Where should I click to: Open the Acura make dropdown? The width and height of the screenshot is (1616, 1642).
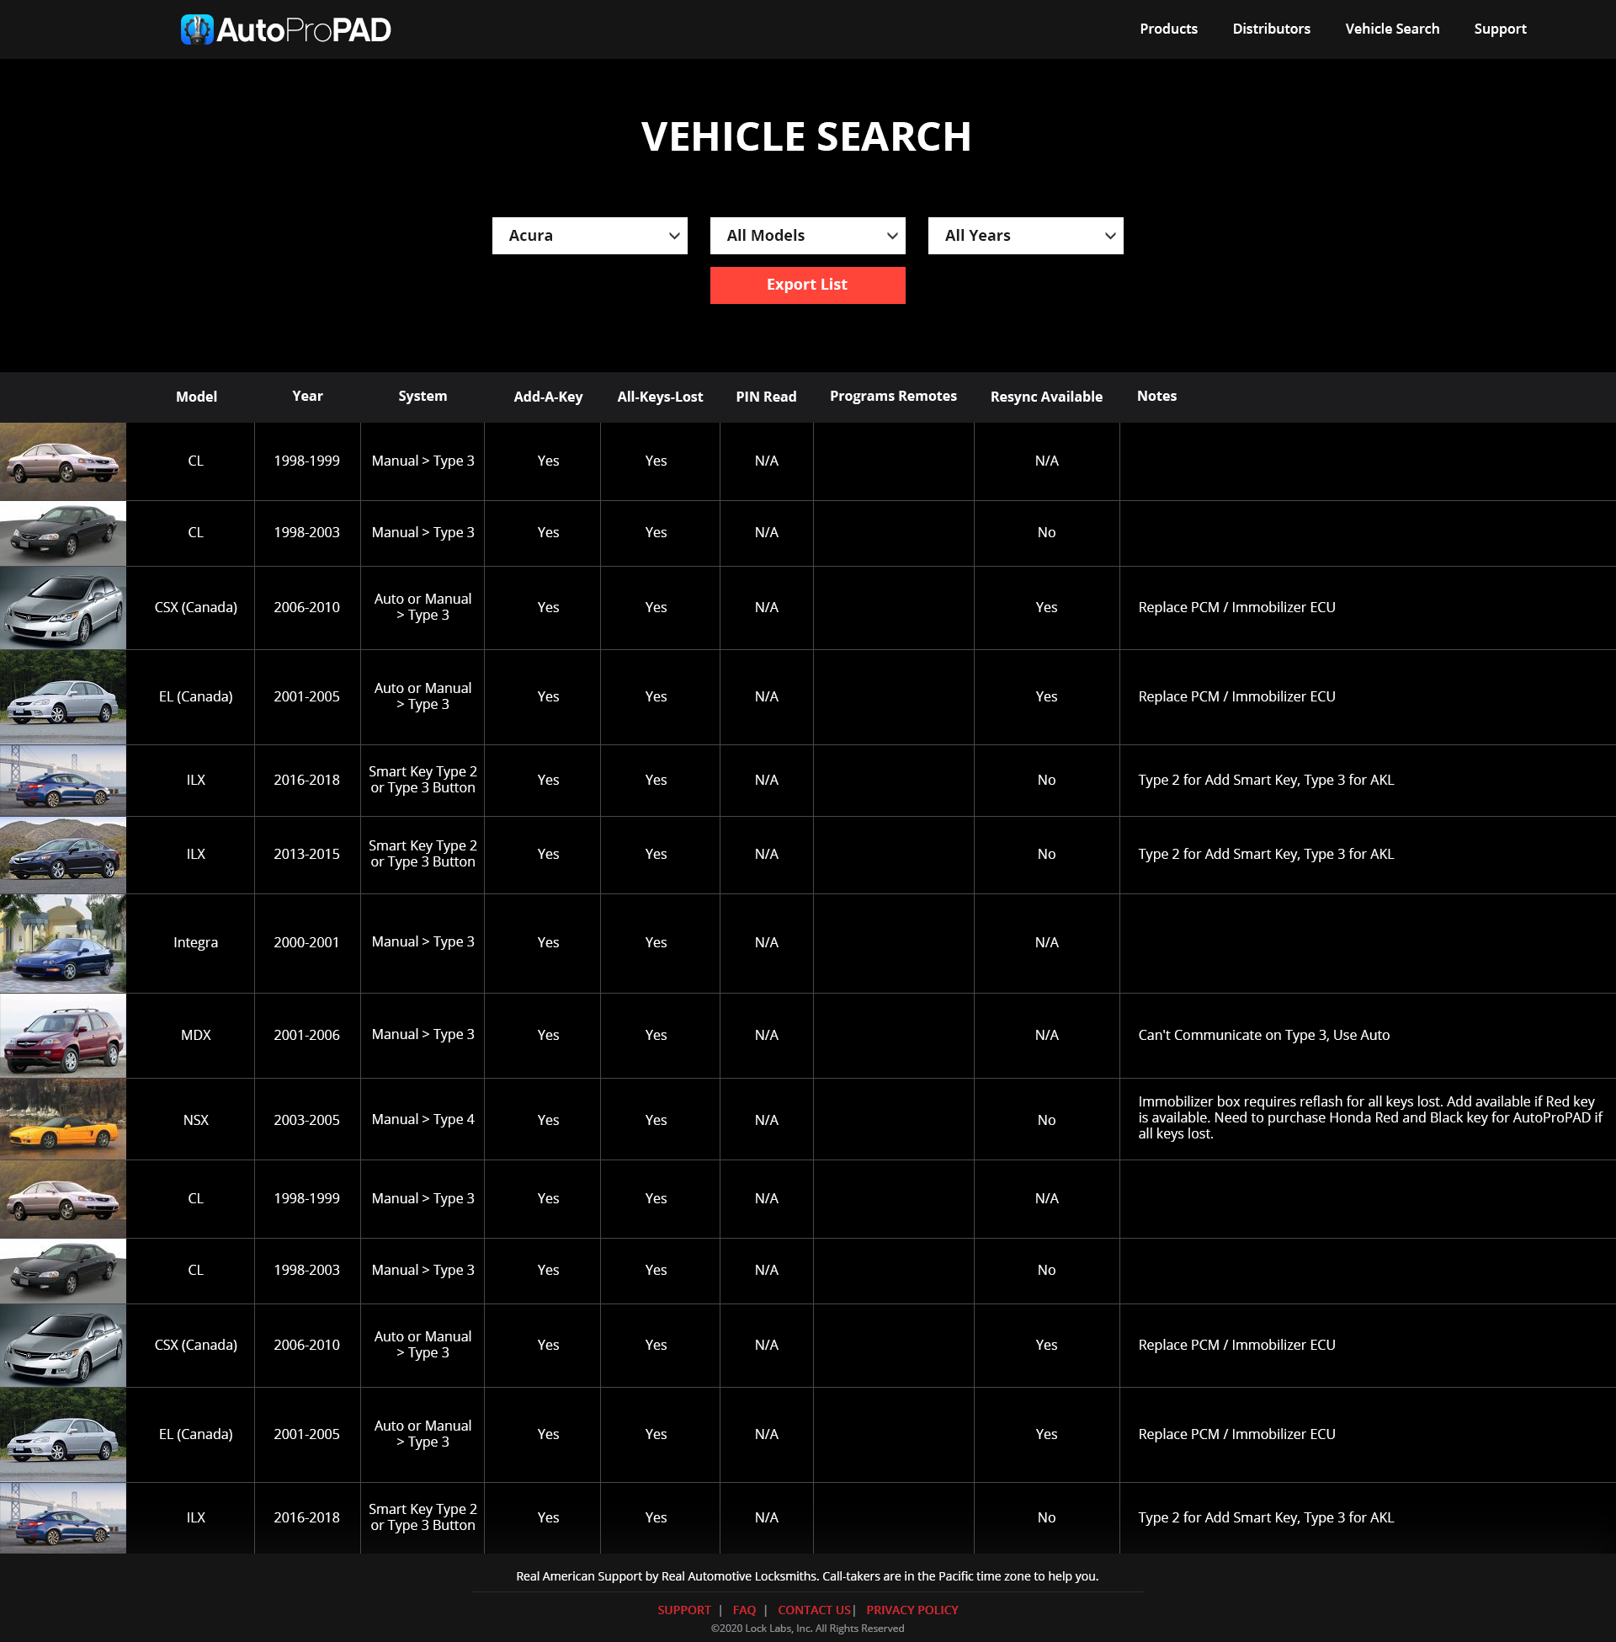[589, 235]
